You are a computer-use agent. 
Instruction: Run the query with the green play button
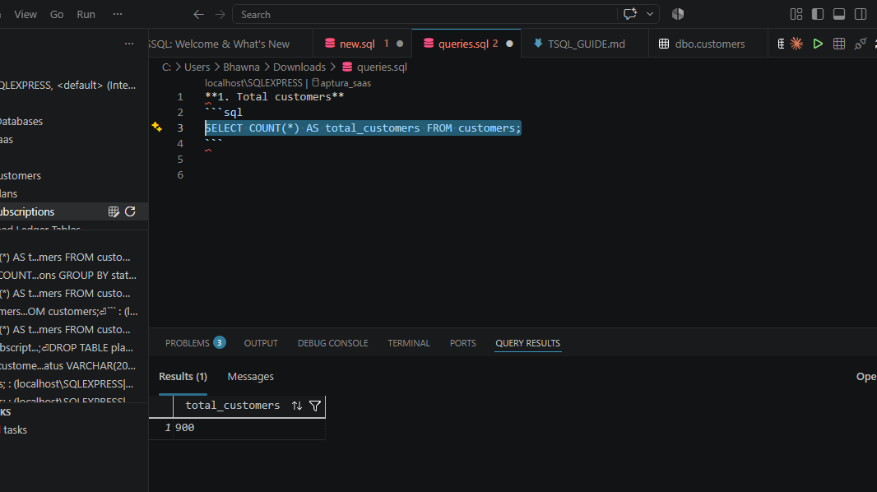pos(818,44)
